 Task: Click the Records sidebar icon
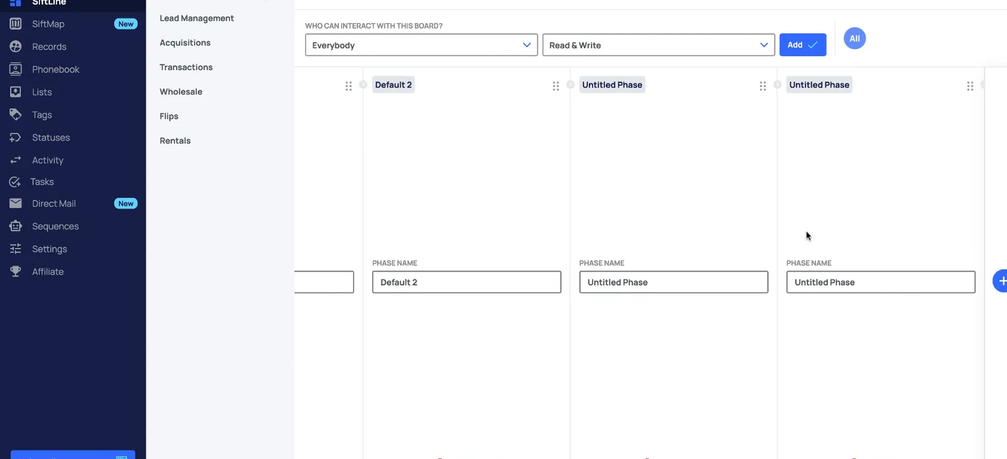coord(16,47)
